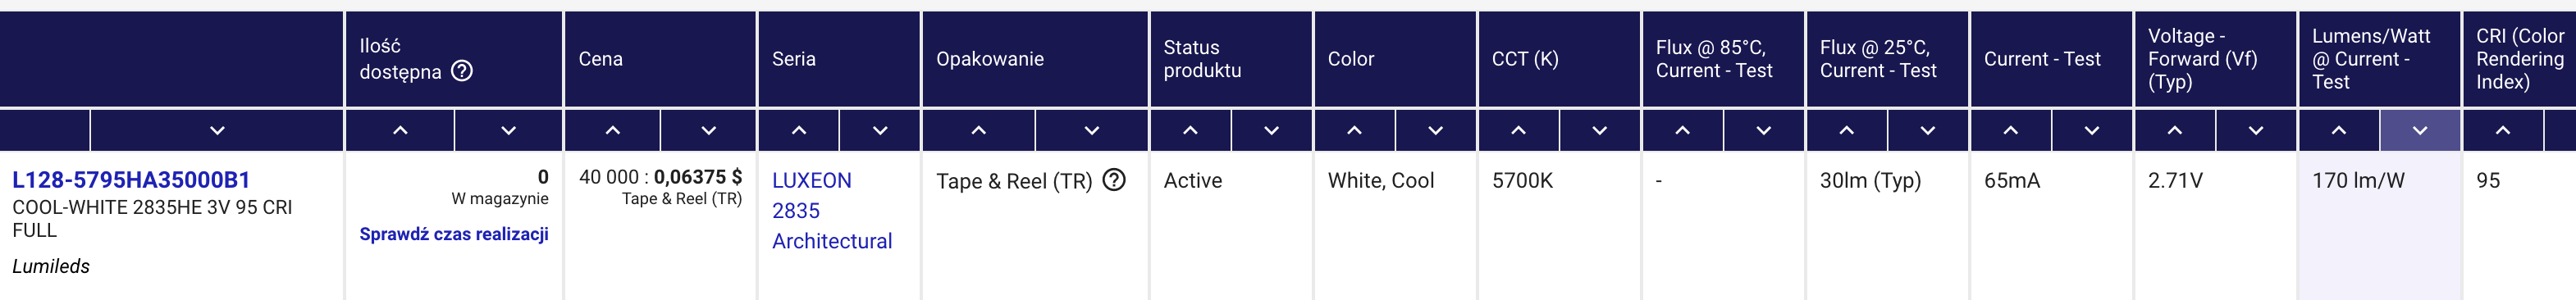Sort CCT (K) column ascending
The width and height of the screenshot is (2576, 300).
(x=1518, y=130)
